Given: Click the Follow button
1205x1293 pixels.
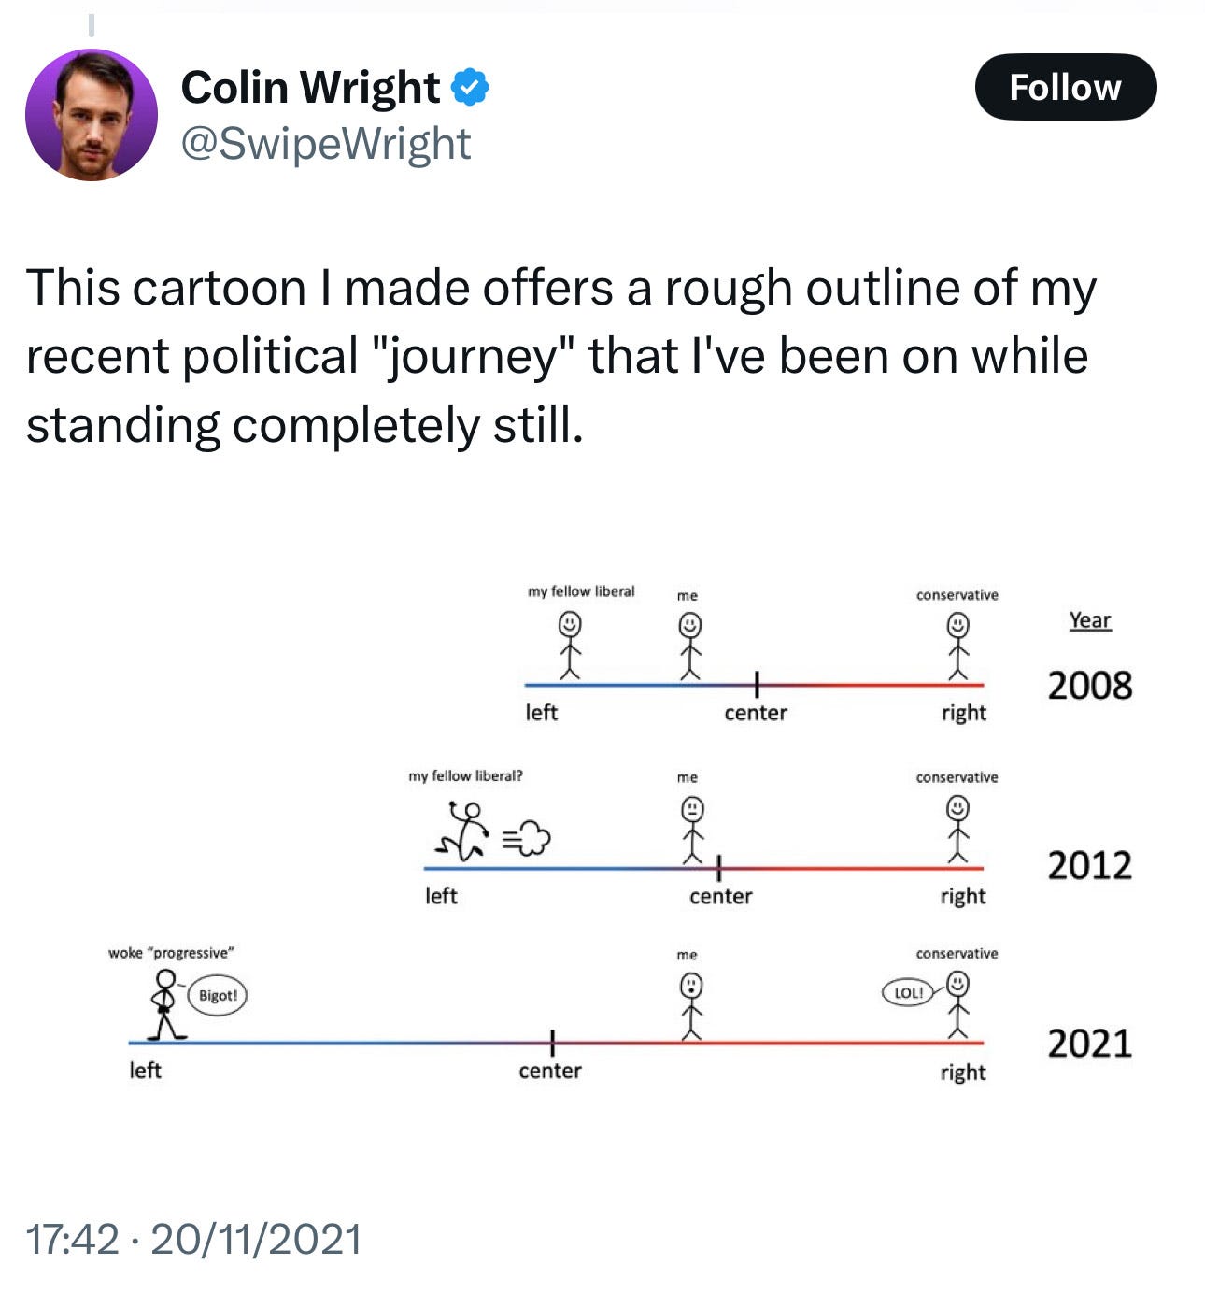Looking at the screenshot, I should click(1065, 87).
